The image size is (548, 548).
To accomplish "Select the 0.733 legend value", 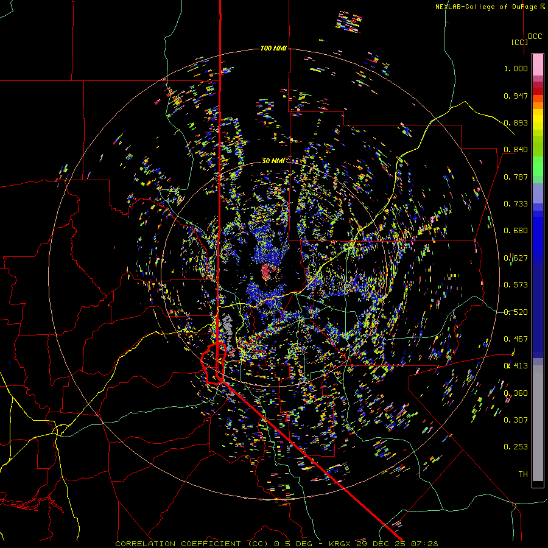I will (516, 204).
